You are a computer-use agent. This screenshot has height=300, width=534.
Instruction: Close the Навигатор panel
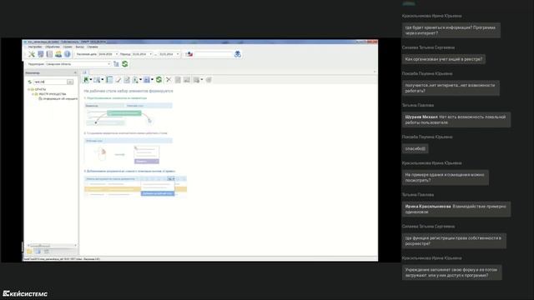pyautogui.click(x=75, y=72)
